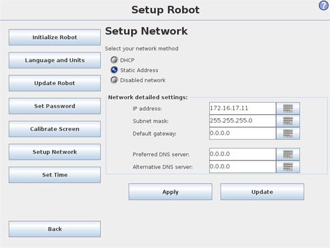Click the 'Setup Robot' title
The height and width of the screenshot is (248, 330).
[166, 10]
